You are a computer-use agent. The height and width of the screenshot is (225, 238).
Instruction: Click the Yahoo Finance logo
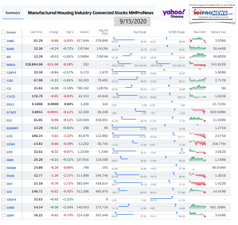(x=174, y=13)
